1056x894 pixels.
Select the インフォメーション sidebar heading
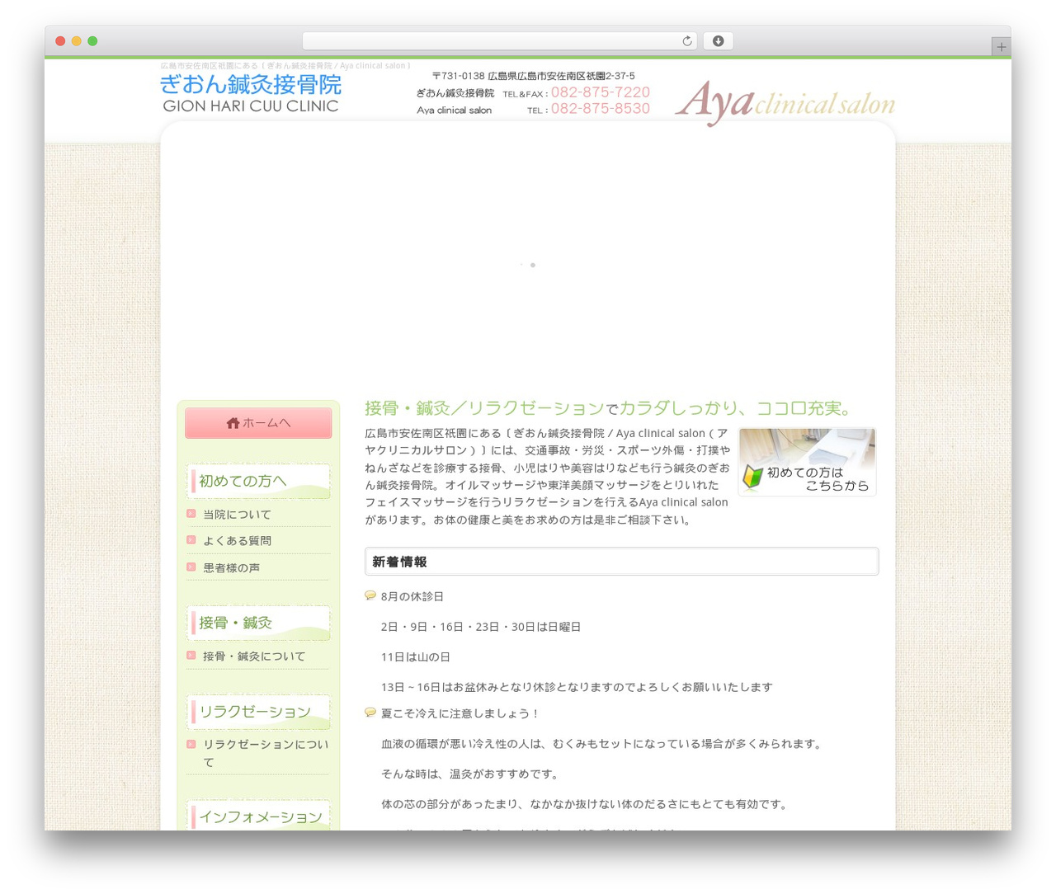point(258,816)
